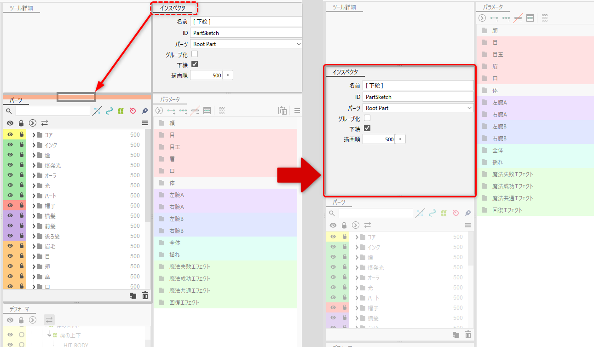
Task: Open Root Part dropdown in left Inspector
Action: coord(246,44)
